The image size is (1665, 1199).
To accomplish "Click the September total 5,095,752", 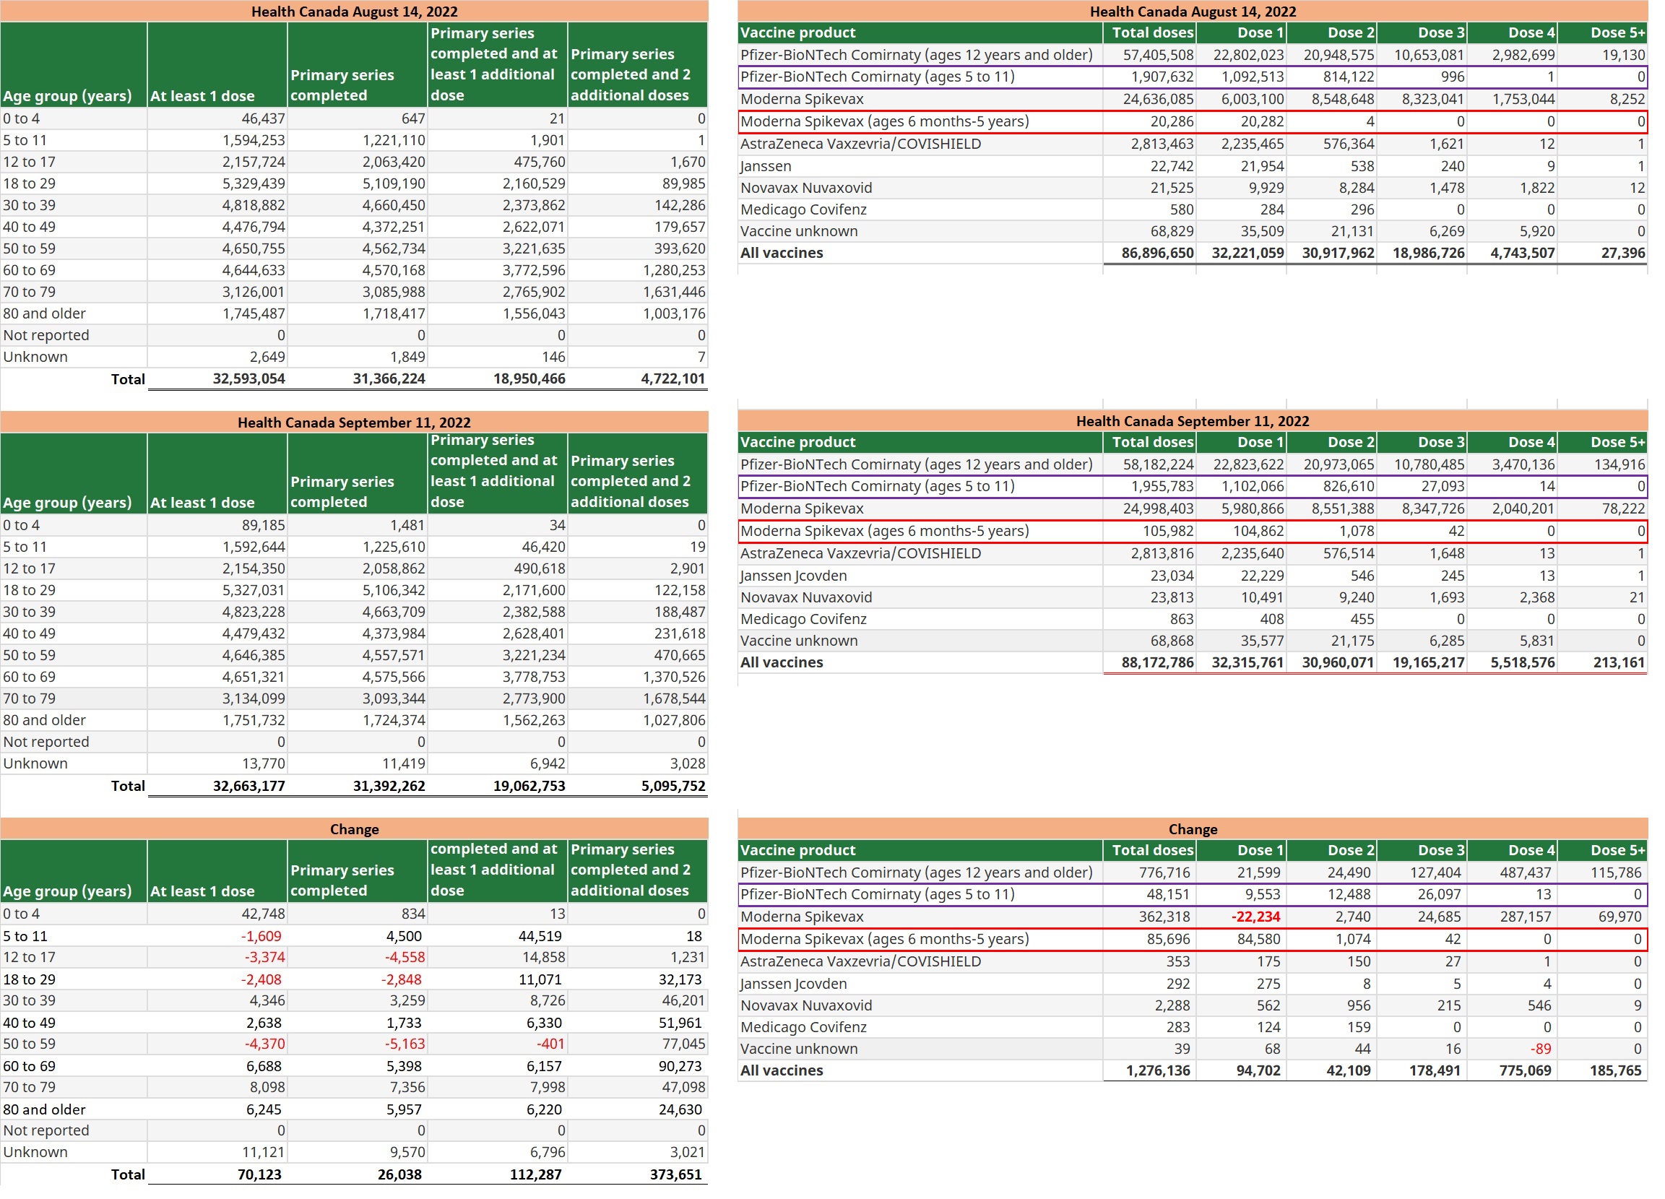I will (x=638, y=786).
